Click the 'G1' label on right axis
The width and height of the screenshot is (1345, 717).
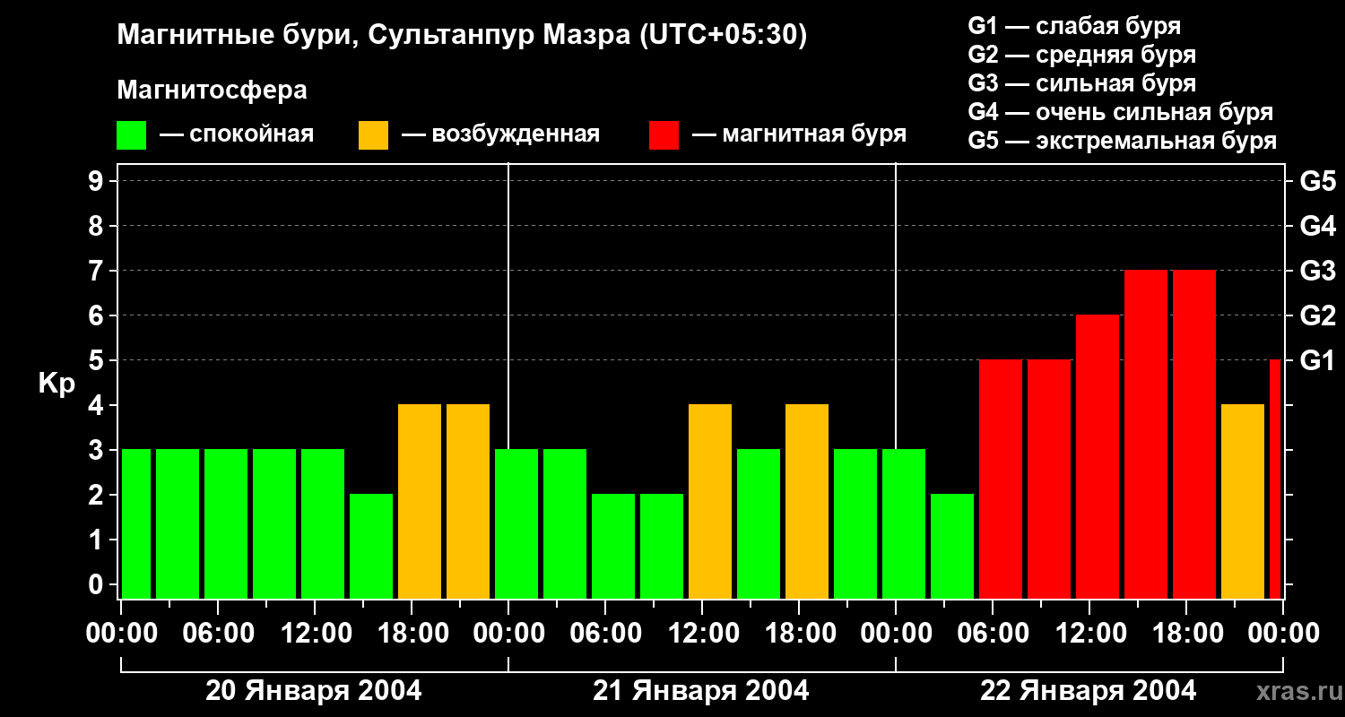[1317, 360]
